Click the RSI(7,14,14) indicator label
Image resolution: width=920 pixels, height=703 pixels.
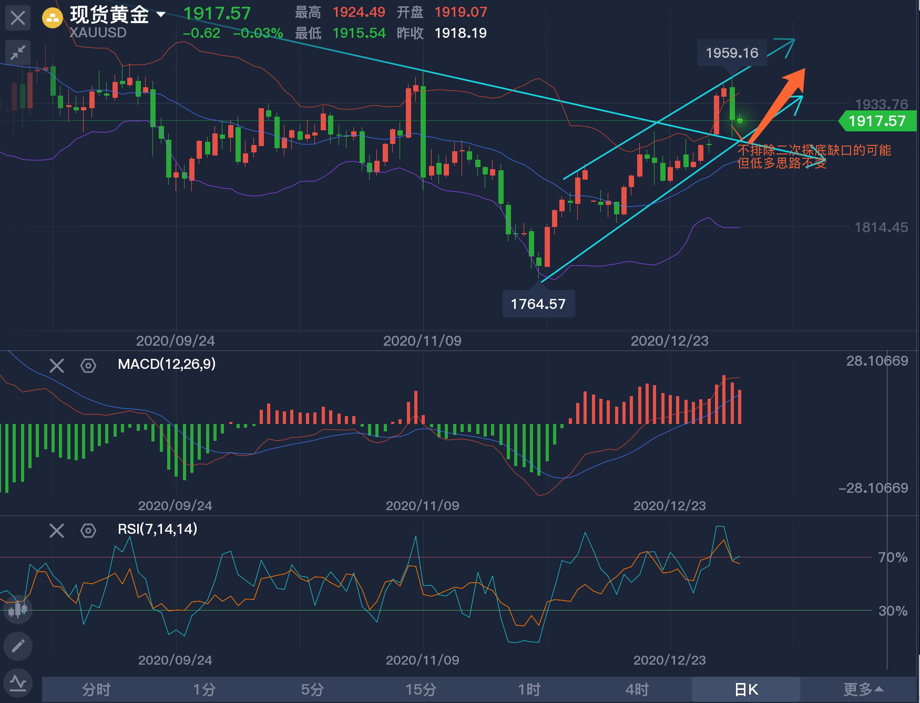[x=157, y=529]
